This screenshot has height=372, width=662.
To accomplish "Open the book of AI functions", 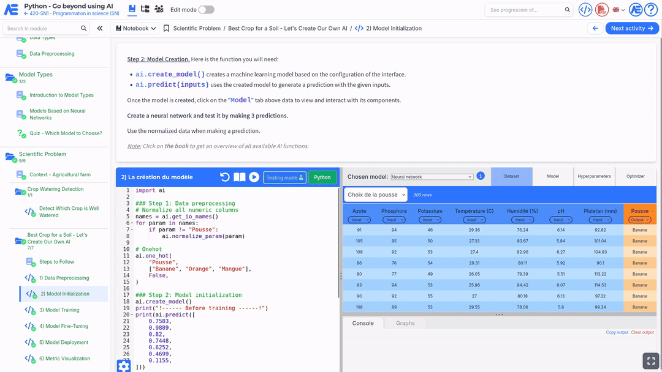I will click(x=240, y=177).
